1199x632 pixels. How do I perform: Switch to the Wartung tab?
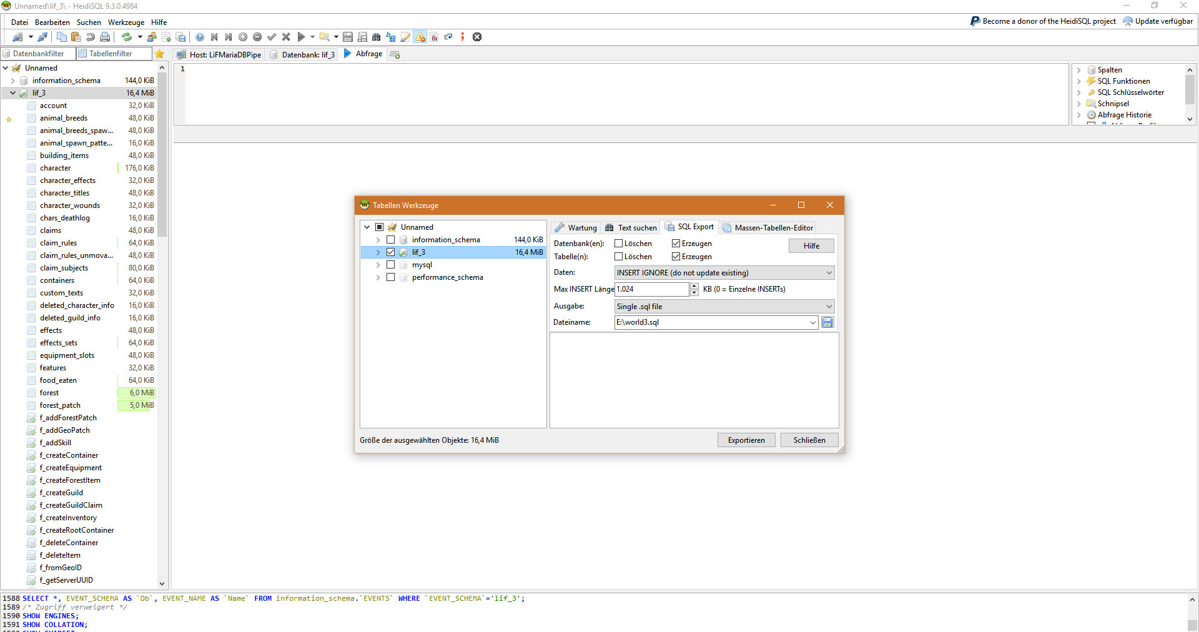click(x=576, y=228)
